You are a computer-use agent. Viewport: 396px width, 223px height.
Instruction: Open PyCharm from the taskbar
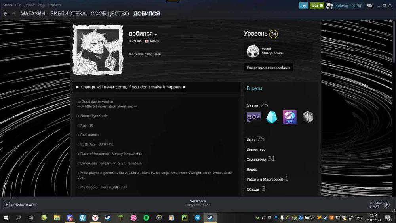(x=185, y=218)
